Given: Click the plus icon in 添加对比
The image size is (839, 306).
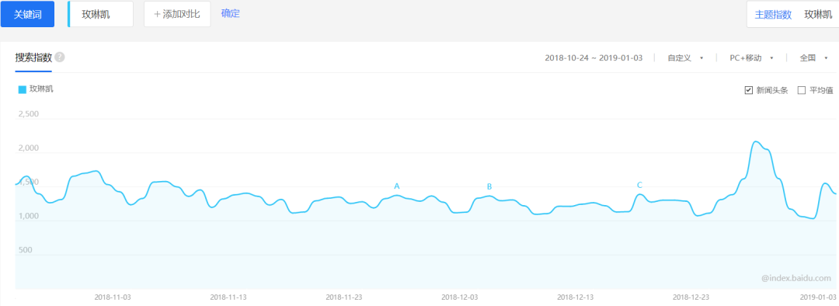Looking at the screenshot, I should (157, 14).
